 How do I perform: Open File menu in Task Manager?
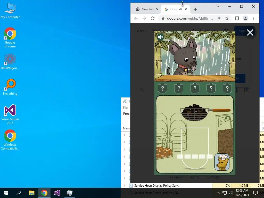pos(125,108)
